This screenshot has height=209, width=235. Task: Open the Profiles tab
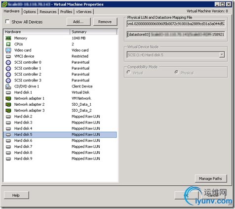(x=66, y=12)
